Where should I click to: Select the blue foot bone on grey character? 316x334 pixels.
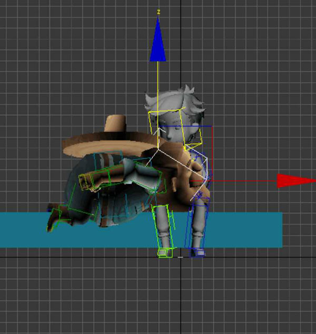tap(198, 253)
